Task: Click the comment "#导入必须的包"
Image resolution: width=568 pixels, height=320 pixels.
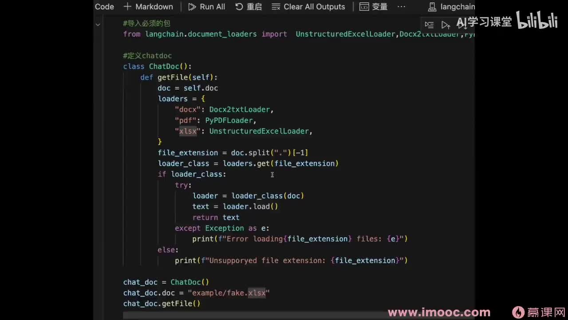Action: point(146,23)
